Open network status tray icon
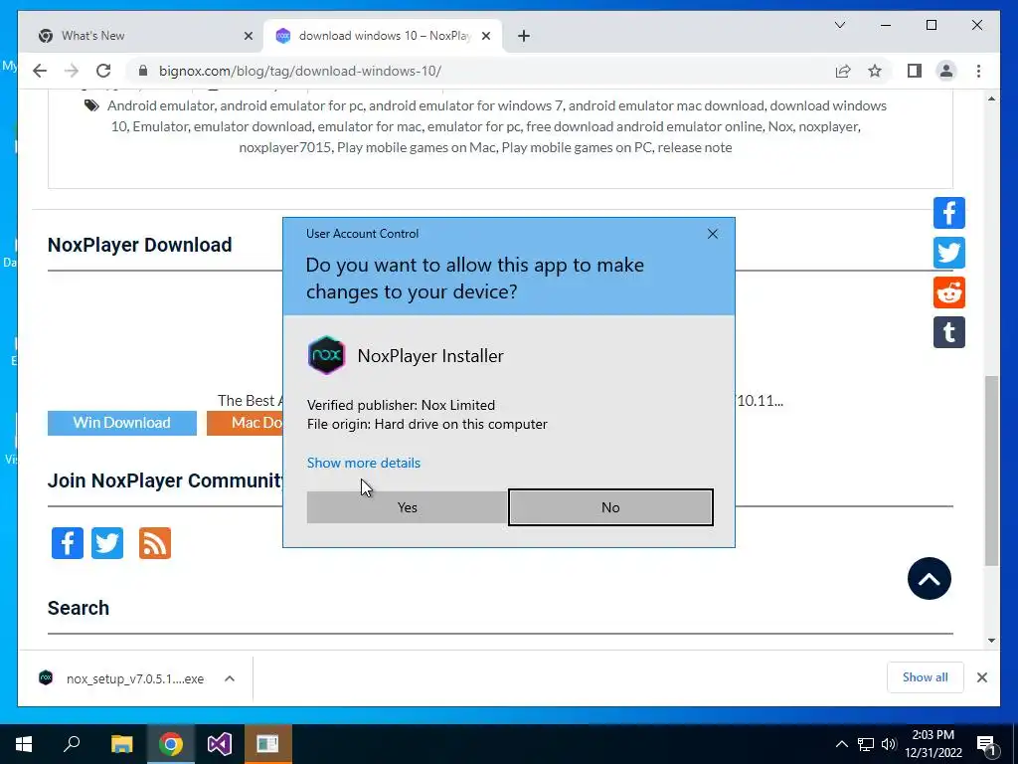The image size is (1018, 764). pos(866,744)
